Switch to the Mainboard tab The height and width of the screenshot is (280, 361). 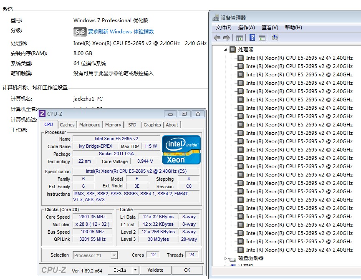click(90, 125)
